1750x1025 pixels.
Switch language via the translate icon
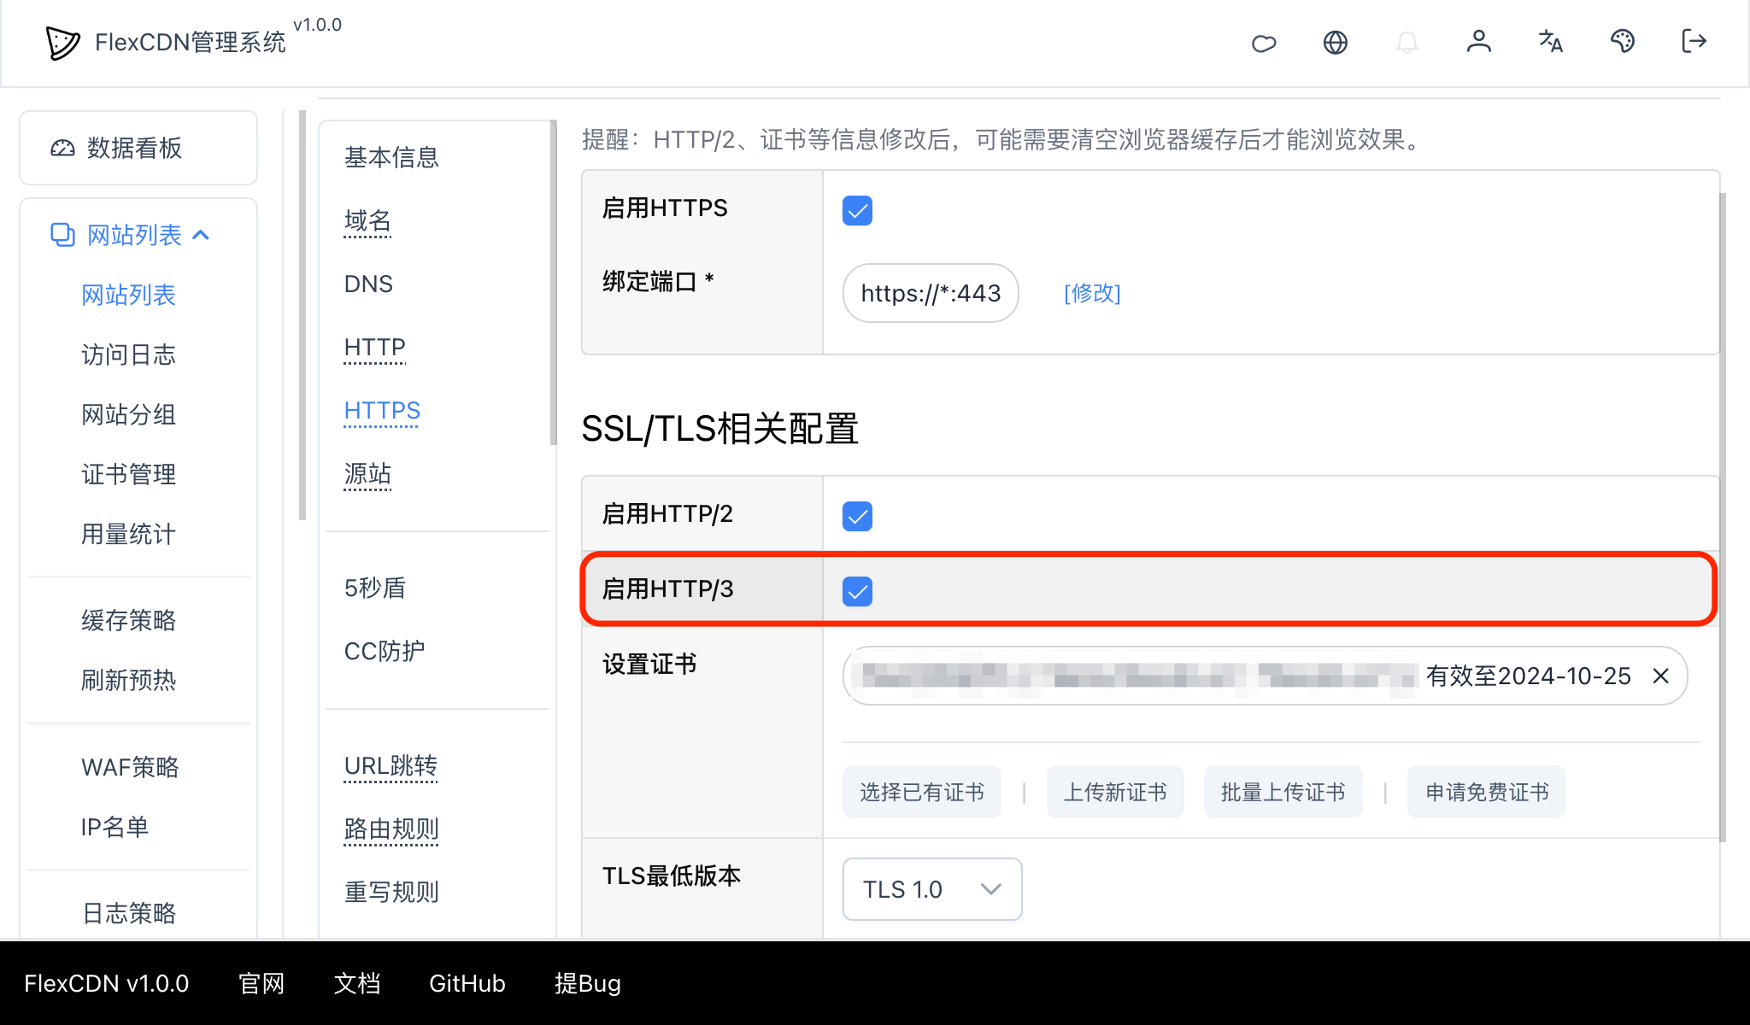click(x=1550, y=42)
